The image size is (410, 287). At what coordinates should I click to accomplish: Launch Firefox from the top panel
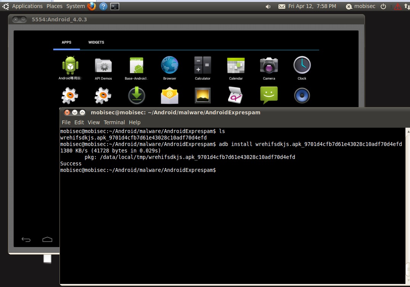click(91, 6)
